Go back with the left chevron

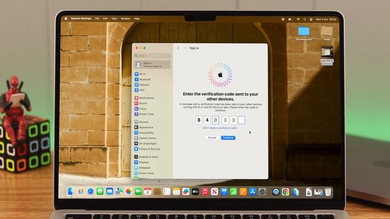(x=178, y=48)
